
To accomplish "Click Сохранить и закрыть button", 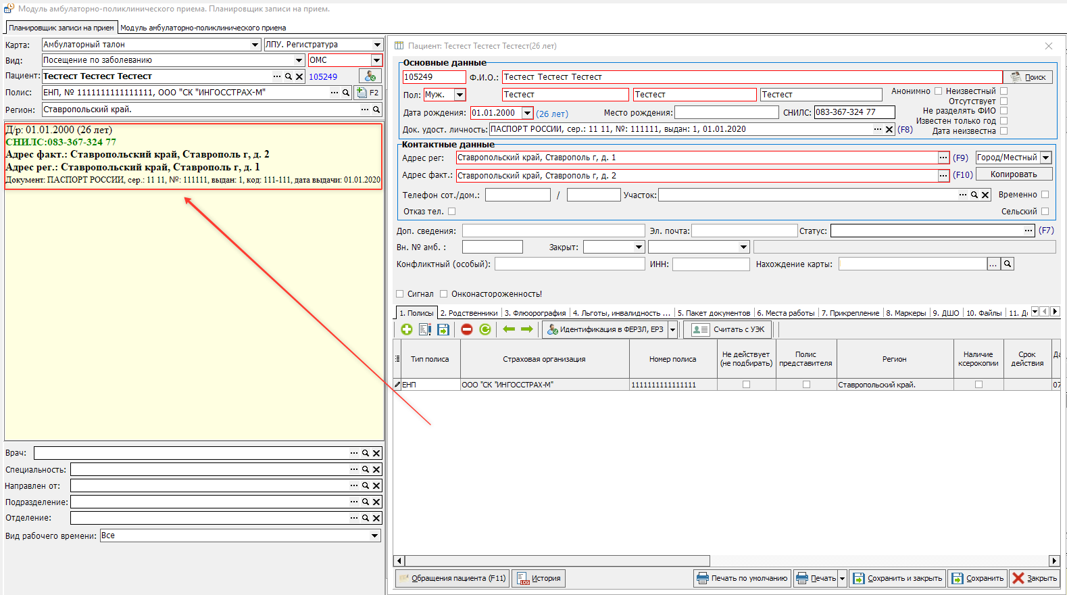I will tap(897, 578).
